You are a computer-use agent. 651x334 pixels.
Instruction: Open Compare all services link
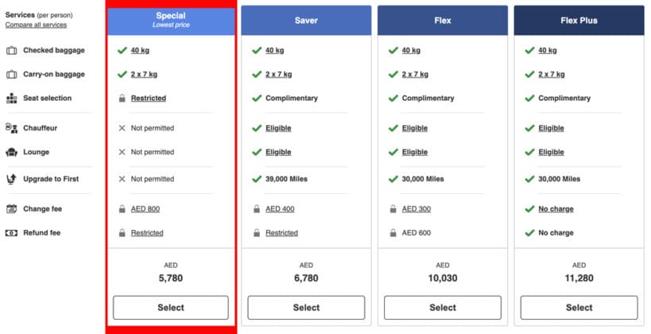[x=36, y=25]
